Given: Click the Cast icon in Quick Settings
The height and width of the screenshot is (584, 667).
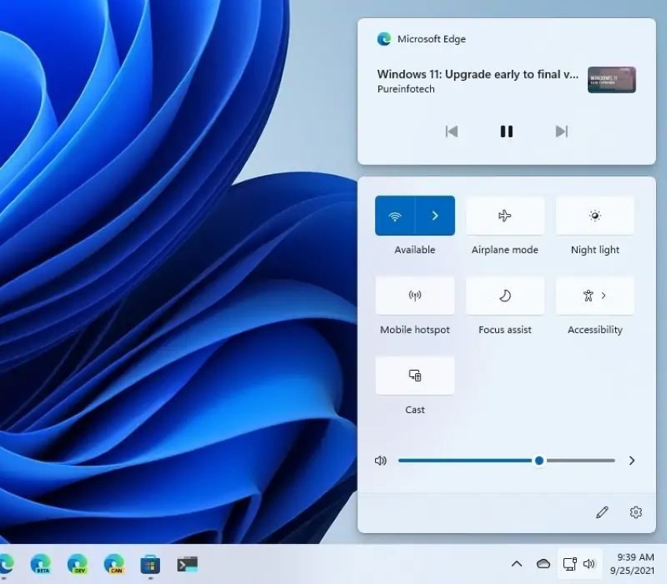Looking at the screenshot, I should (414, 375).
